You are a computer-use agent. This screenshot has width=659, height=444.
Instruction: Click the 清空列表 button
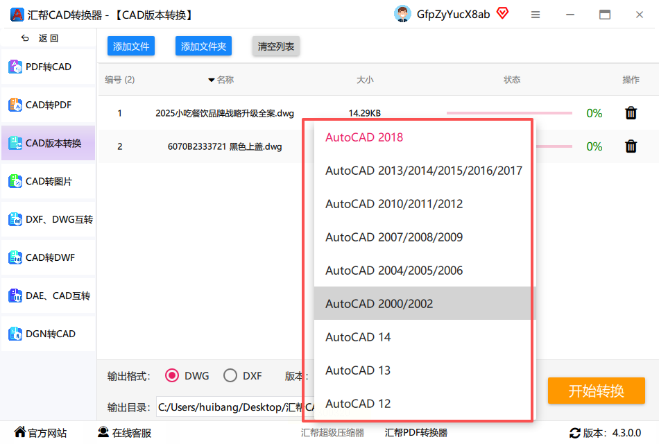click(275, 46)
